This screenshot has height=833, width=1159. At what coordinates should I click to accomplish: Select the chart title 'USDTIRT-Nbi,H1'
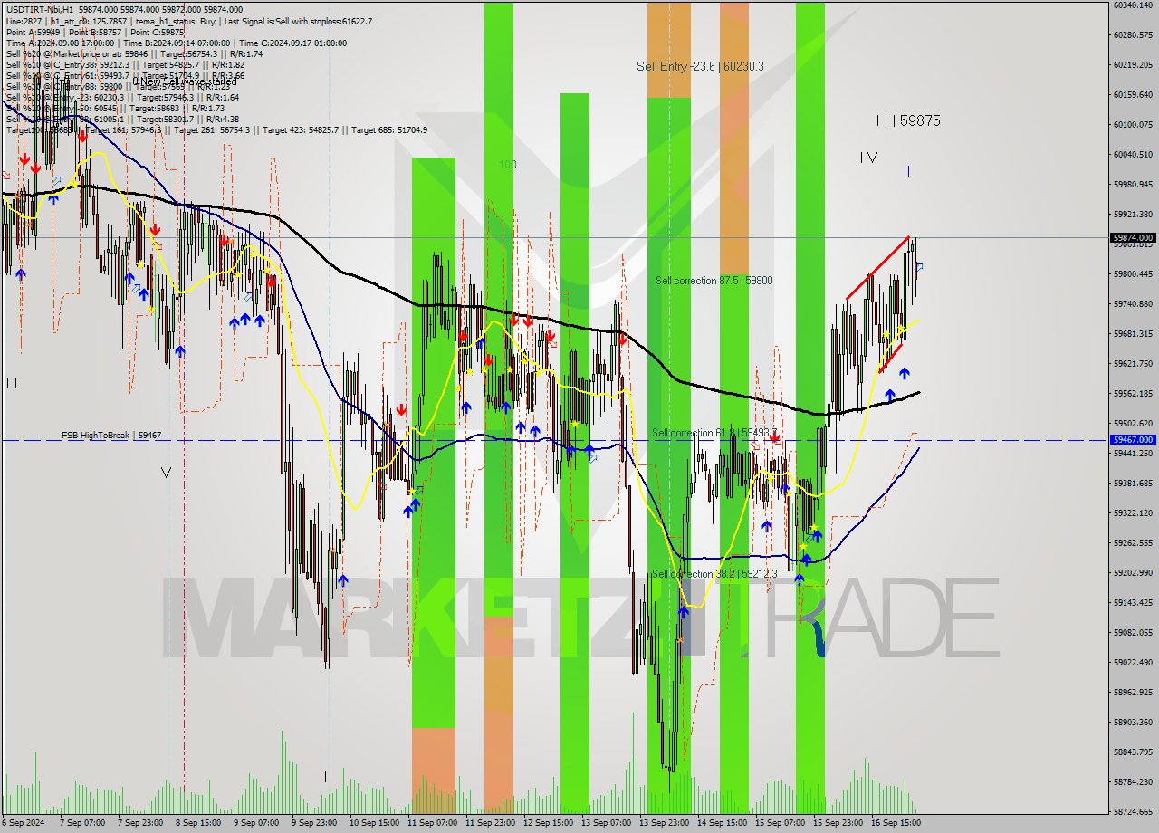pos(38,10)
